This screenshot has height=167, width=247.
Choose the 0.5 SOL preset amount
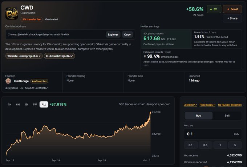click(206, 145)
